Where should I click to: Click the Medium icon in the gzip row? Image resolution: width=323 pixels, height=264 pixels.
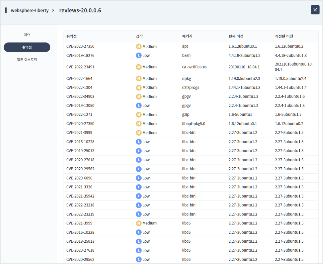(139, 115)
